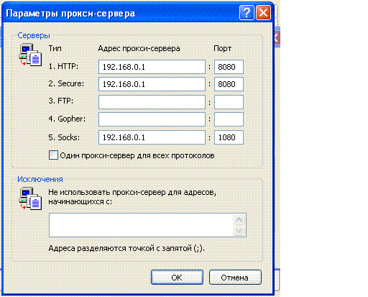
Task: Select the Socks port field showing 1080
Action: (x=229, y=137)
